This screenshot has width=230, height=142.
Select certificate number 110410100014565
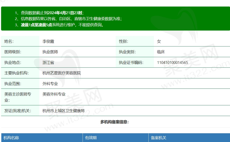[172, 62]
